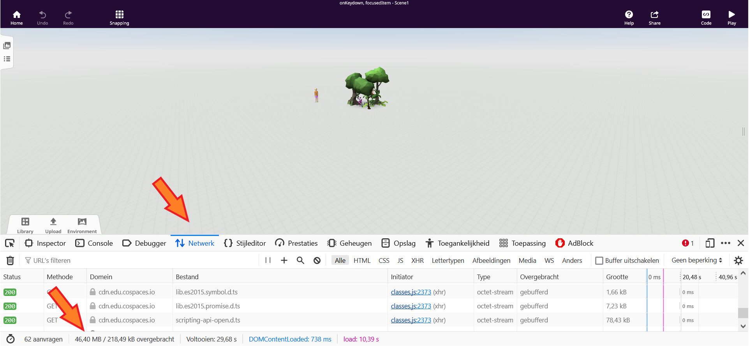Click the Home icon in CoSpaces
This screenshot has height=352, width=749.
point(16,18)
